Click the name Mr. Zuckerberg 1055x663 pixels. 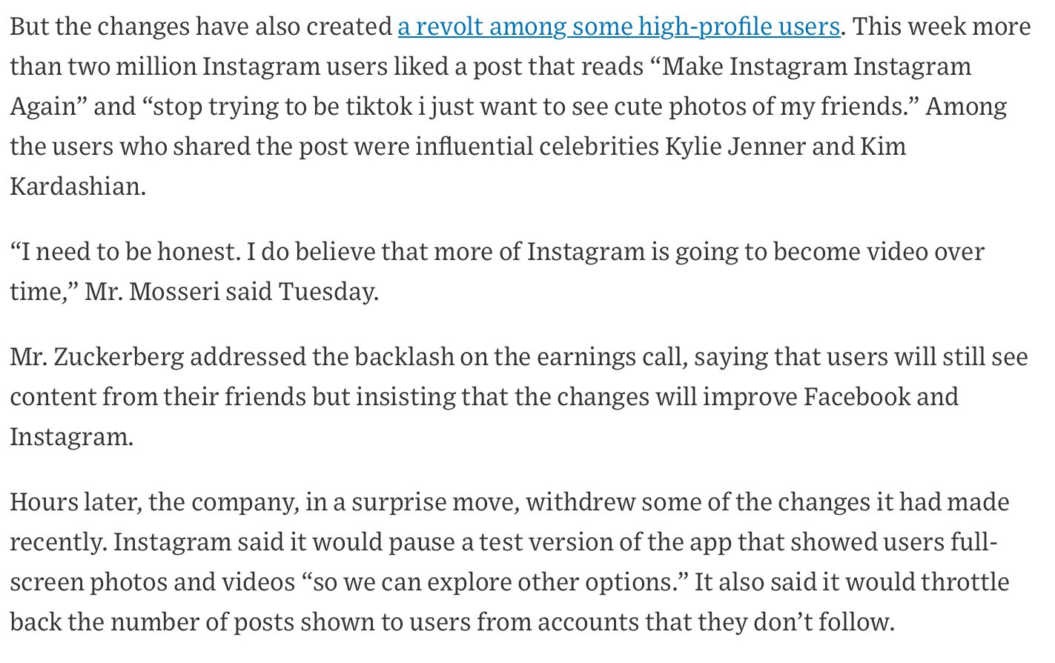[96, 357]
